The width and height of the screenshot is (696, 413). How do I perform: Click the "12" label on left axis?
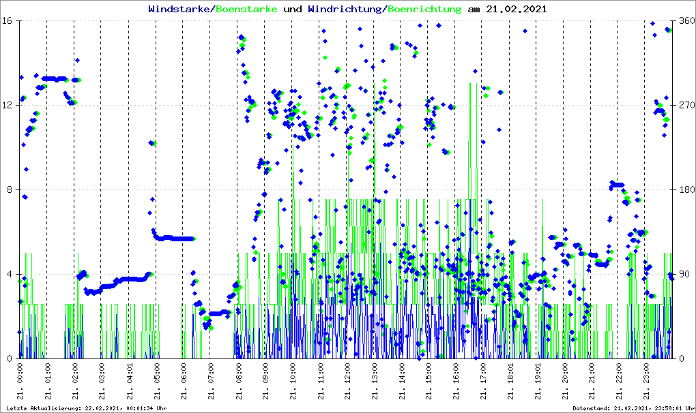9,106
